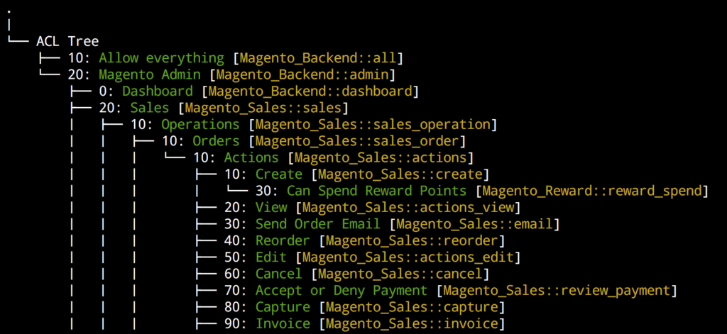This screenshot has height=334, width=727.
Task: Select the Operations tree item
Action: pos(200,125)
